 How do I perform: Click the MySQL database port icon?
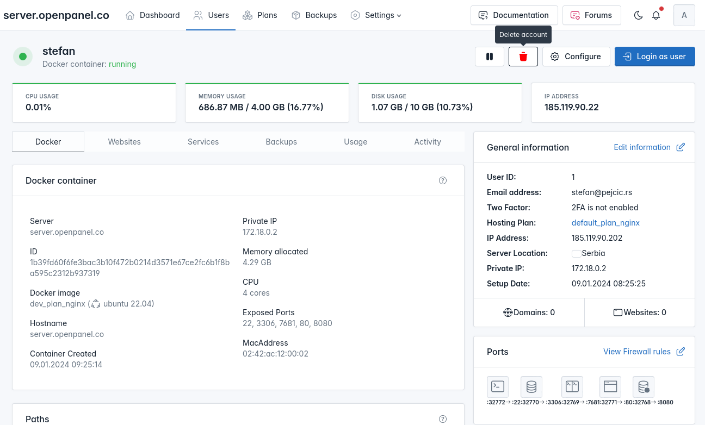click(x=531, y=386)
